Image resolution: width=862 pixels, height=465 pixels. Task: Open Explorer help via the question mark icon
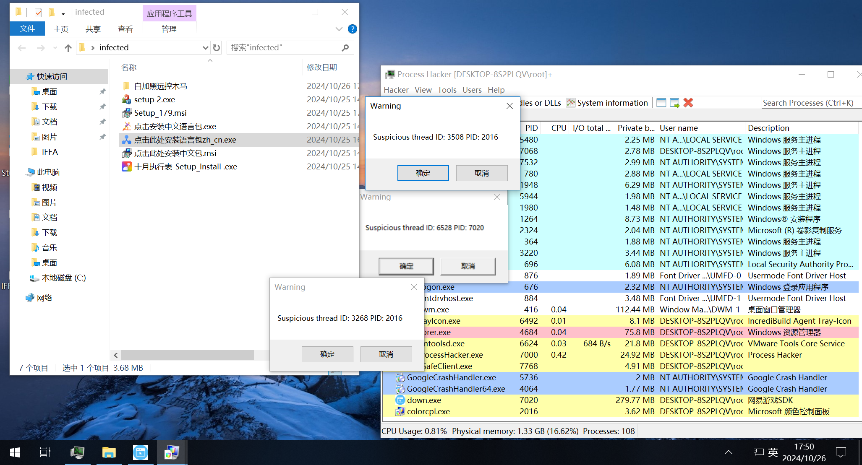point(353,29)
